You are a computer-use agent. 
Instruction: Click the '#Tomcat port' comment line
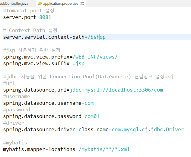click(x=29, y=11)
